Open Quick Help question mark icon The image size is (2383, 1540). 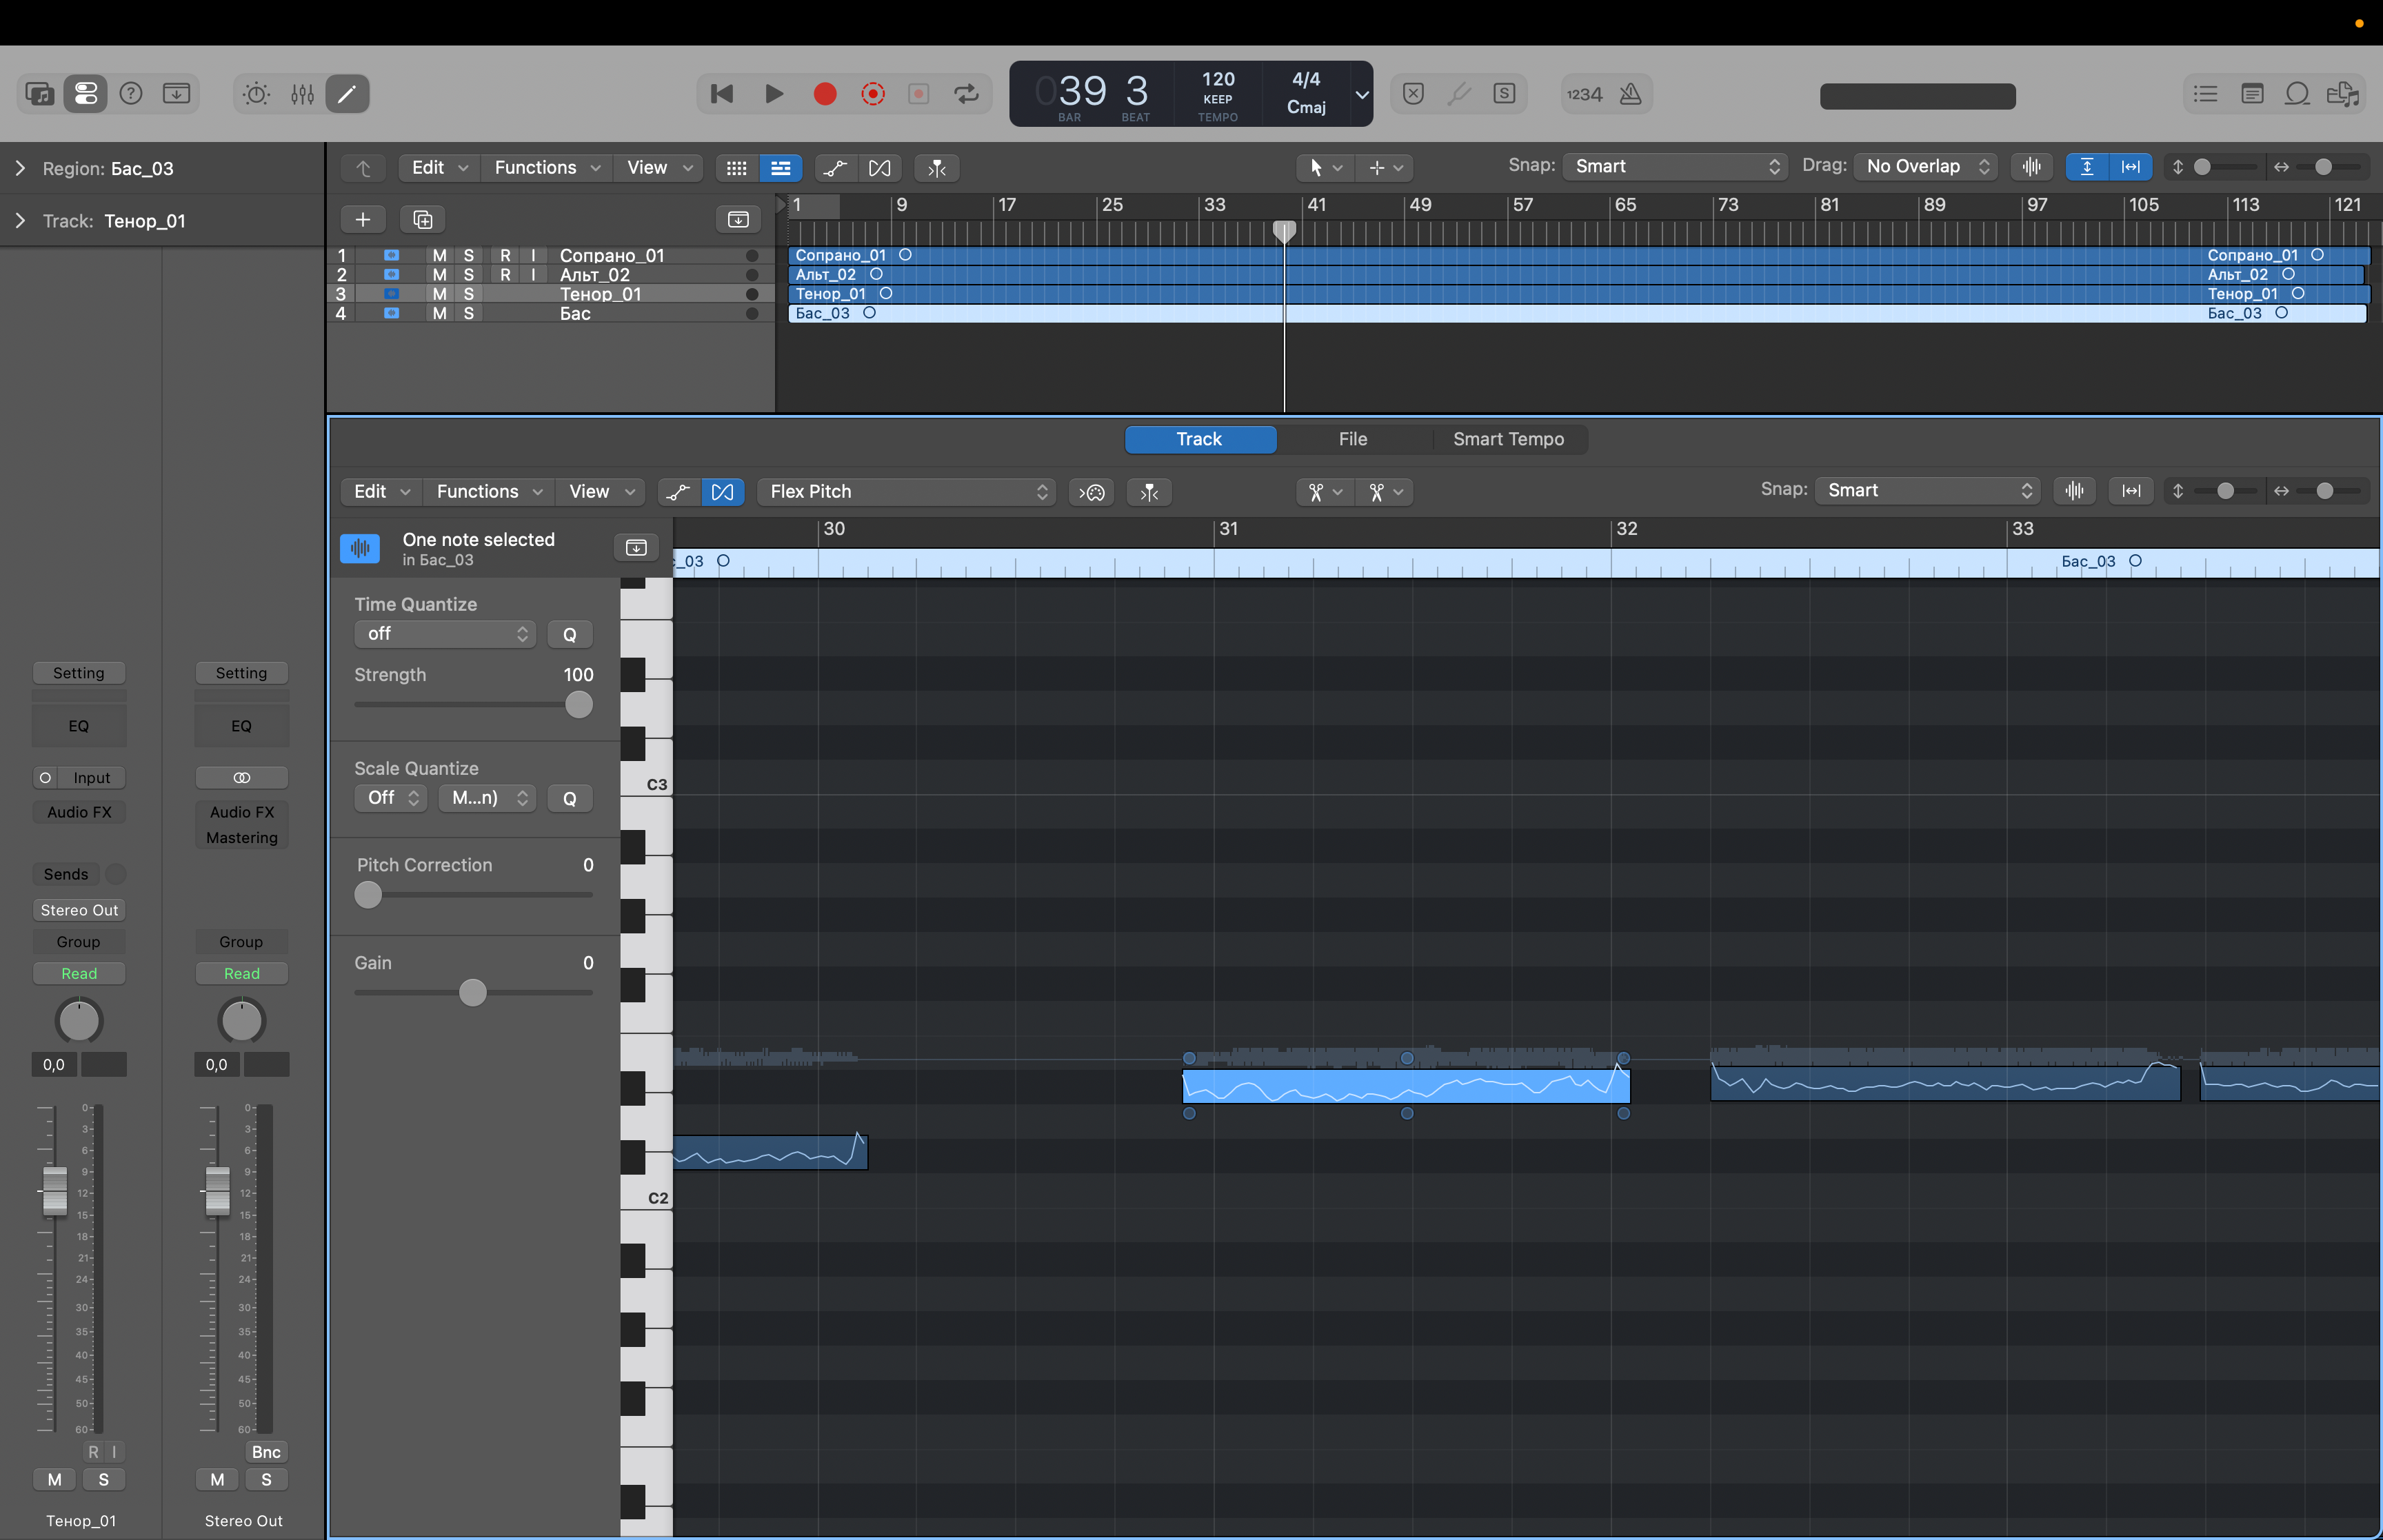131,94
